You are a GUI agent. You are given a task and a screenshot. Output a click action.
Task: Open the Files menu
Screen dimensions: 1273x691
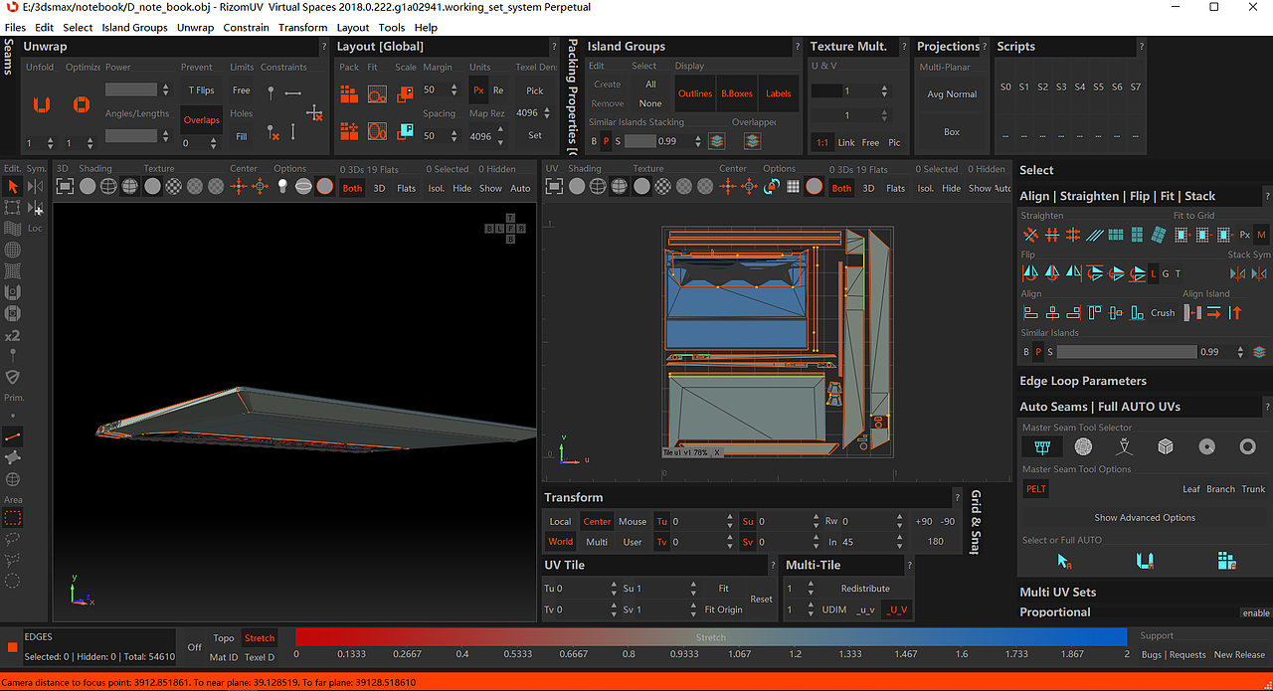tap(16, 27)
